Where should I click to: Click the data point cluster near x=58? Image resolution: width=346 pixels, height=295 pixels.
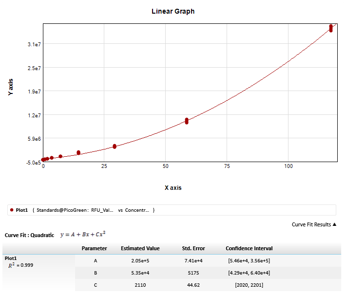187,121
